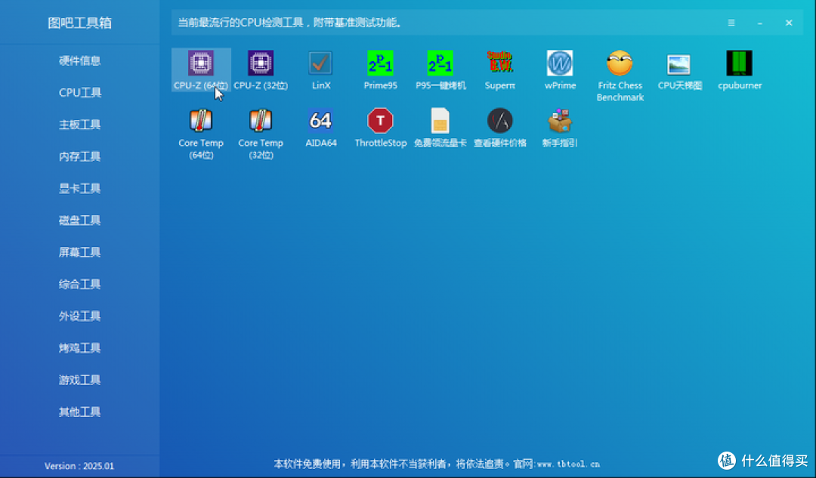Click Version : 2025.01 text
This screenshot has width=816, height=478.
point(79,466)
